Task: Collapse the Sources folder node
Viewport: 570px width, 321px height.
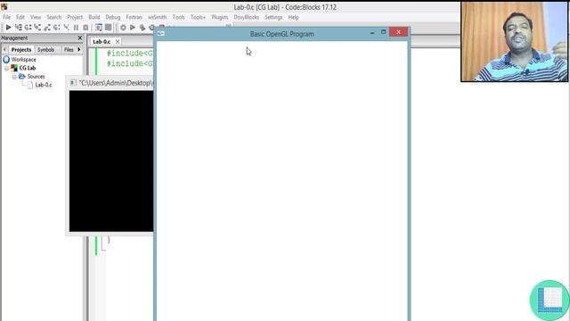Action: (x=14, y=77)
